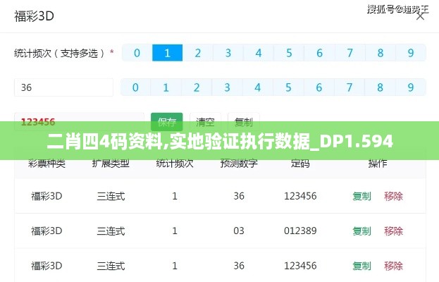This screenshot has width=439, height=282.
Task: Click the 预测数字 column header
Action: (239, 164)
